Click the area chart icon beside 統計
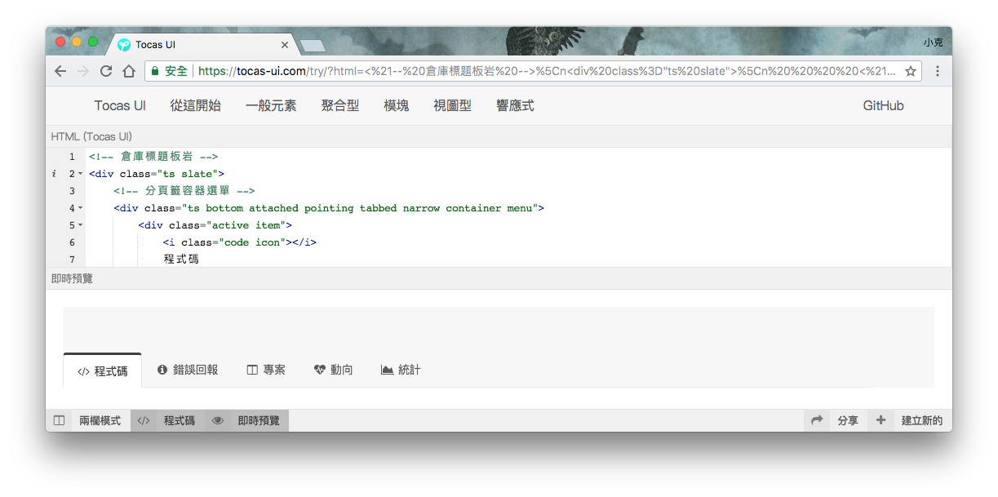Image resolution: width=998 pixels, height=497 pixels. point(388,370)
